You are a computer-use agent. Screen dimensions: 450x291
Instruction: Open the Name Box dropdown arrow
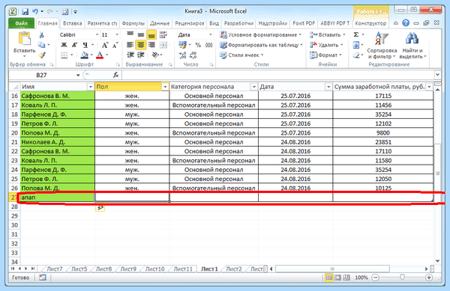pyautogui.click(x=78, y=75)
